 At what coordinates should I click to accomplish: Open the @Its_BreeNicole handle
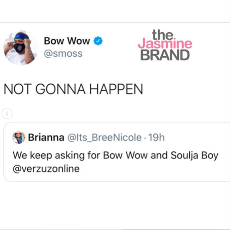click(x=104, y=138)
